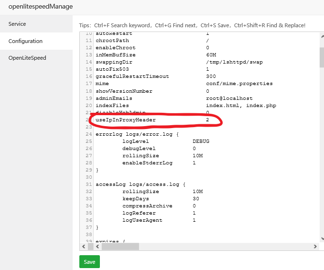Click the logUserAgent setting
324x270 pixels.
142,220
